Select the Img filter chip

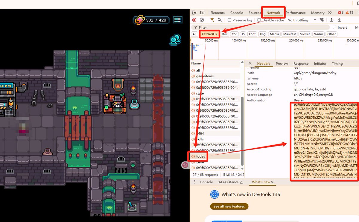[263, 34]
